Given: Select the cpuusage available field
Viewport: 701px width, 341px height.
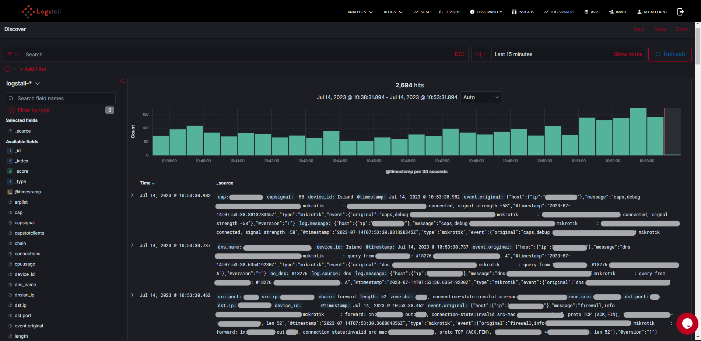Looking at the screenshot, I should (x=25, y=264).
